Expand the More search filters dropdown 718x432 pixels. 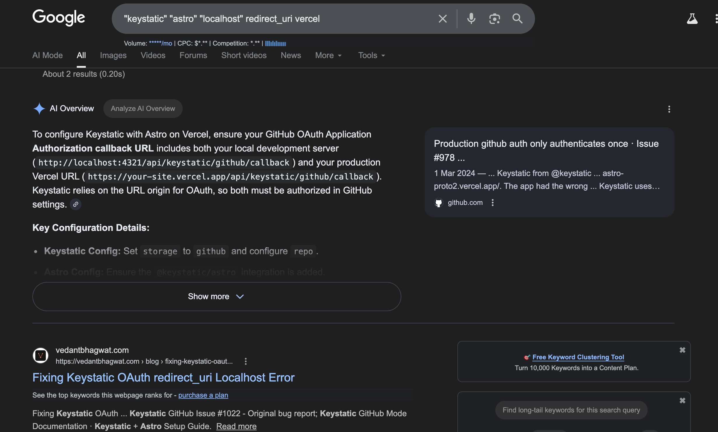[x=328, y=55]
